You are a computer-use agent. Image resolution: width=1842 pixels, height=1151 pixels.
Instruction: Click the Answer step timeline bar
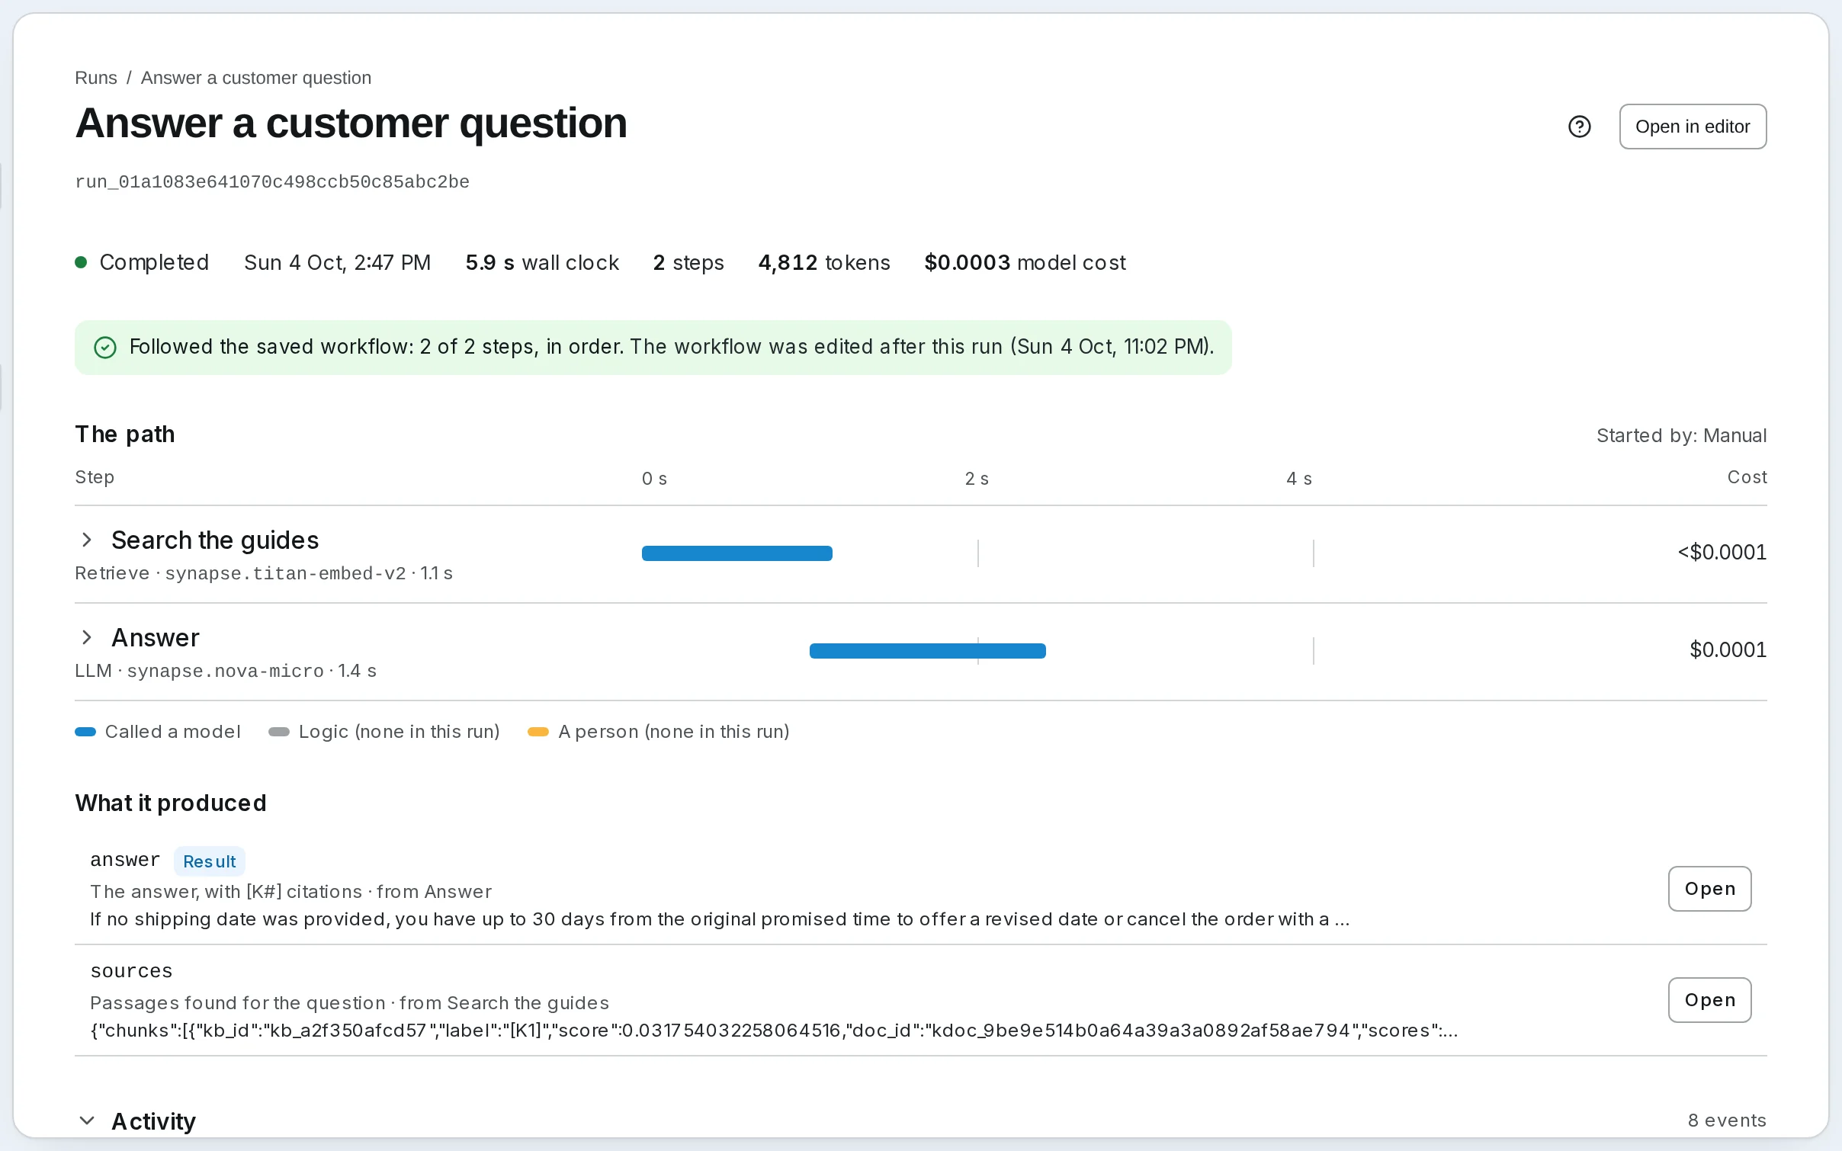coord(927,651)
